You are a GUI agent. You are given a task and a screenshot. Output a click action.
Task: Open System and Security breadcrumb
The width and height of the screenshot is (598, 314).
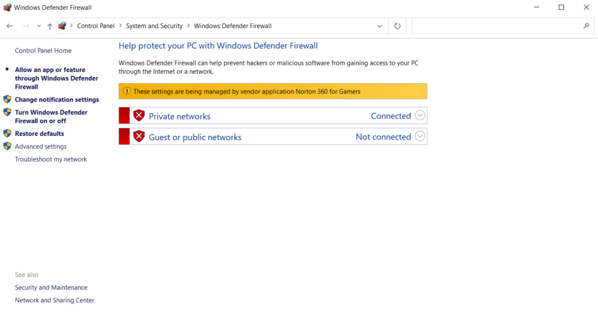click(154, 26)
